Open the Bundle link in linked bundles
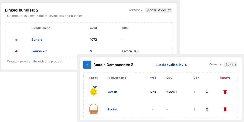Screen dimensions: 244x122 37,40
